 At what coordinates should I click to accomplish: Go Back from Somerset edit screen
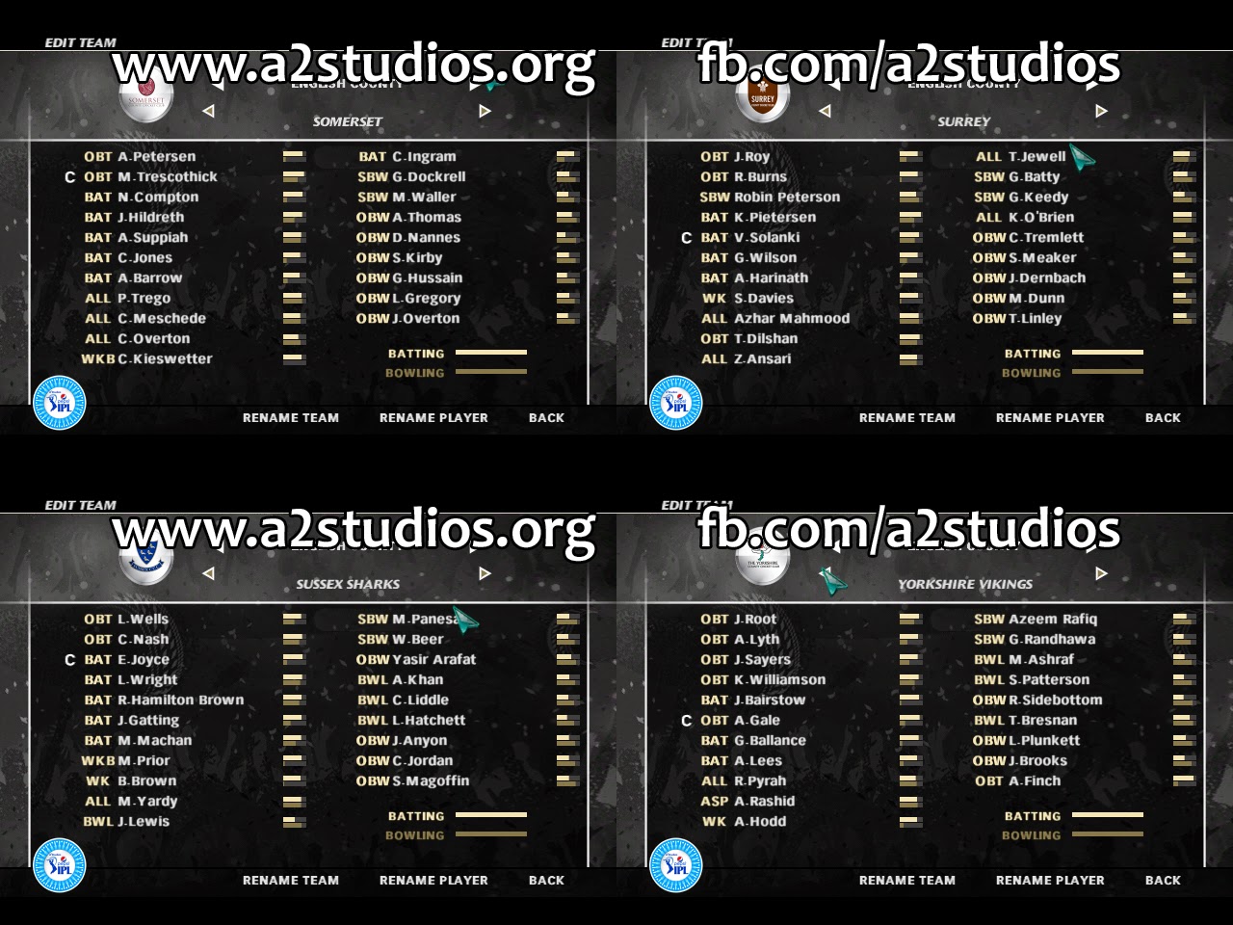(546, 417)
